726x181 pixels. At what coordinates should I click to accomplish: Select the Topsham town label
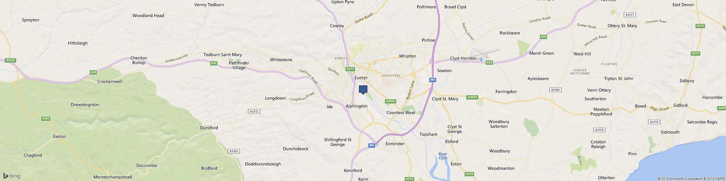pyautogui.click(x=428, y=134)
